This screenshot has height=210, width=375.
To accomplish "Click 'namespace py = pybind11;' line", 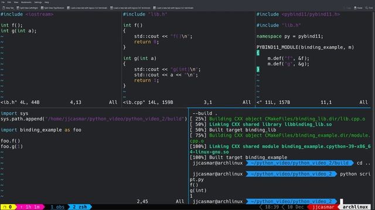I will click(x=290, y=36).
